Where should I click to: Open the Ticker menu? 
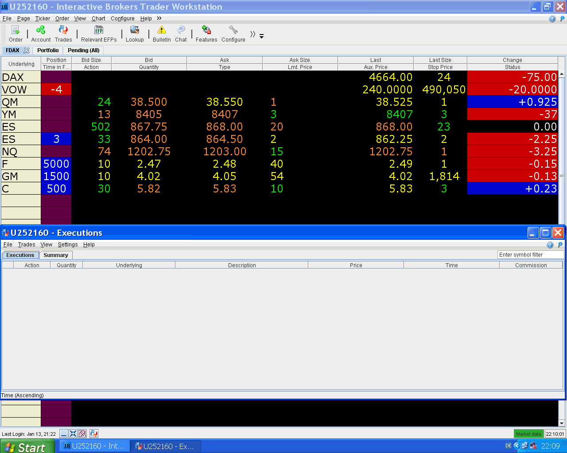[x=43, y=19]
